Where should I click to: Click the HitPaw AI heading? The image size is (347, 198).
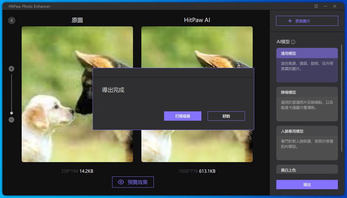(197, 20)
